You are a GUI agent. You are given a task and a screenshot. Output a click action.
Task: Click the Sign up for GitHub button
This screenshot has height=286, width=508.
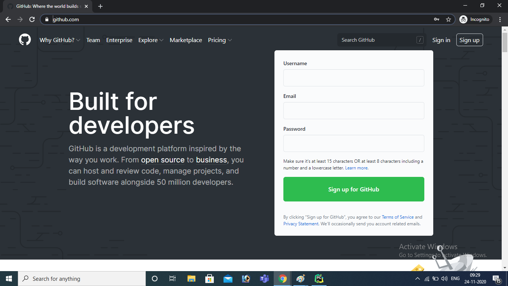[x=354, y=189]
